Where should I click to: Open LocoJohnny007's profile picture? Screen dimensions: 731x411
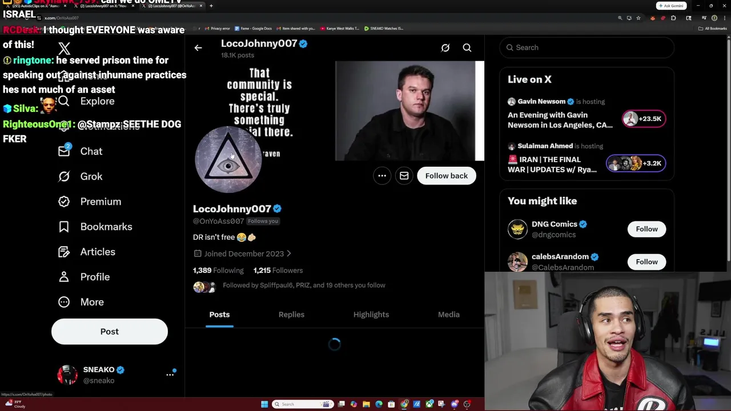pyautogui.click(x=228, y=160)
